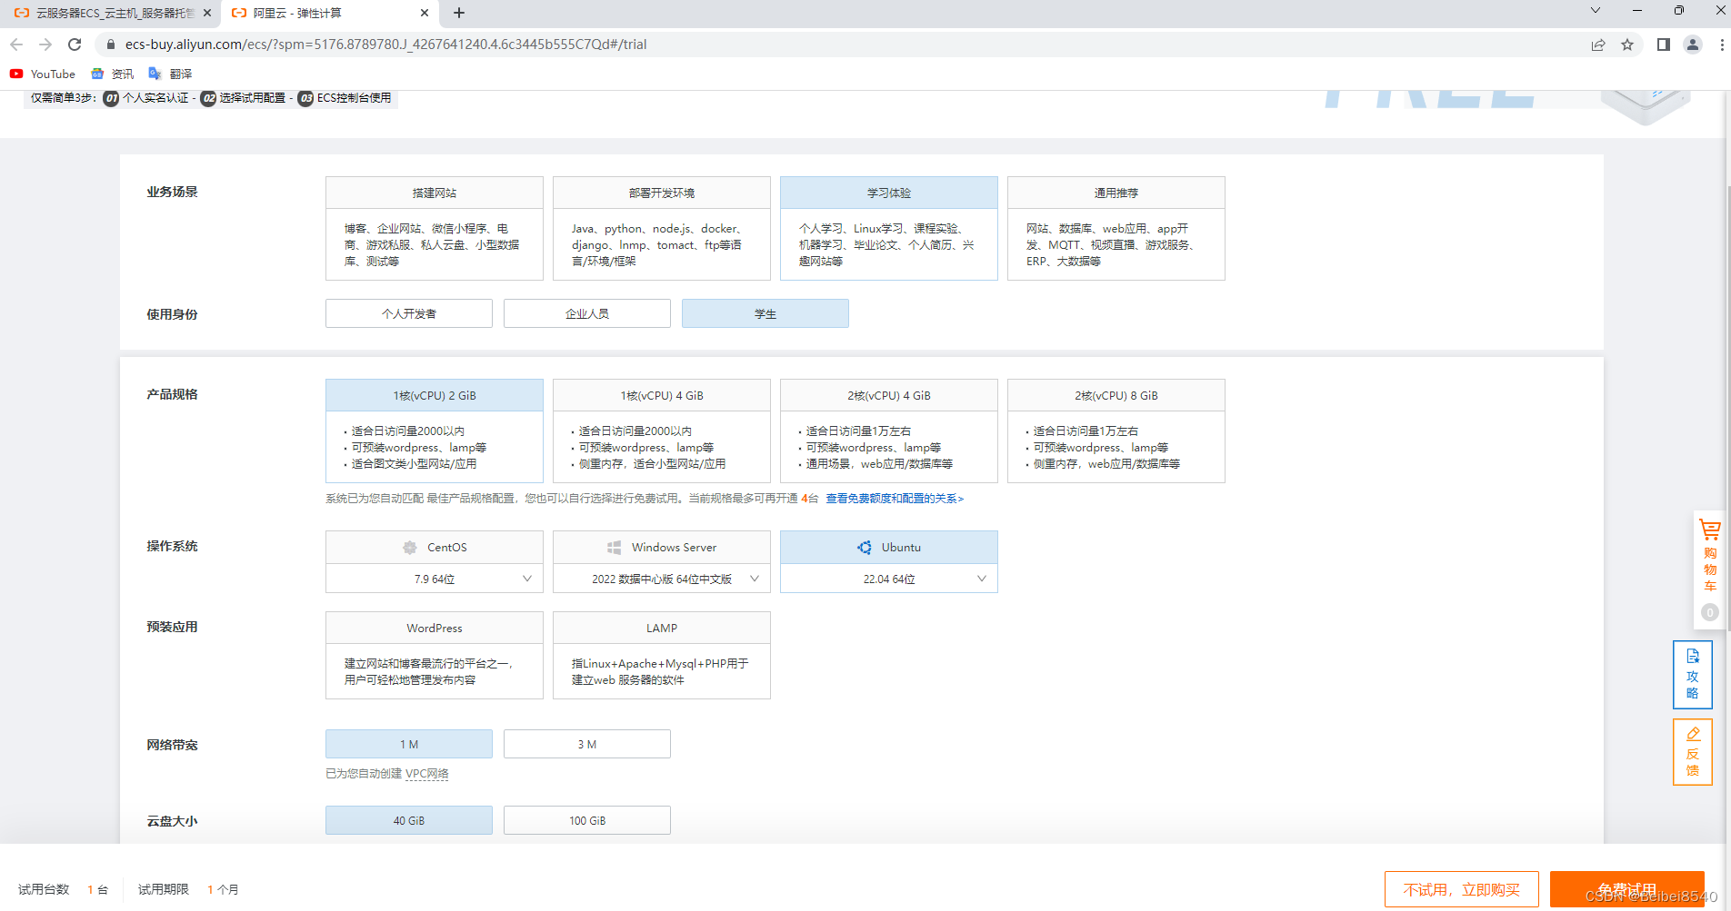
Task: Switch to 阿里云 - 弹性计算 tab
Action: pyautogui.click(x=329, y=13)
